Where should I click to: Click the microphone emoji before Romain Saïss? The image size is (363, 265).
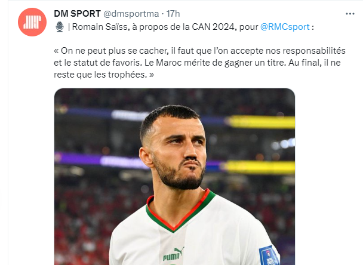(60, 27)
